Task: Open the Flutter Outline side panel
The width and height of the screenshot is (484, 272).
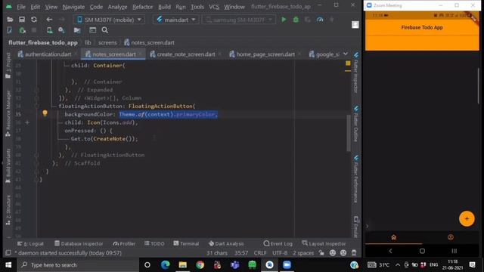Action: 356,124
